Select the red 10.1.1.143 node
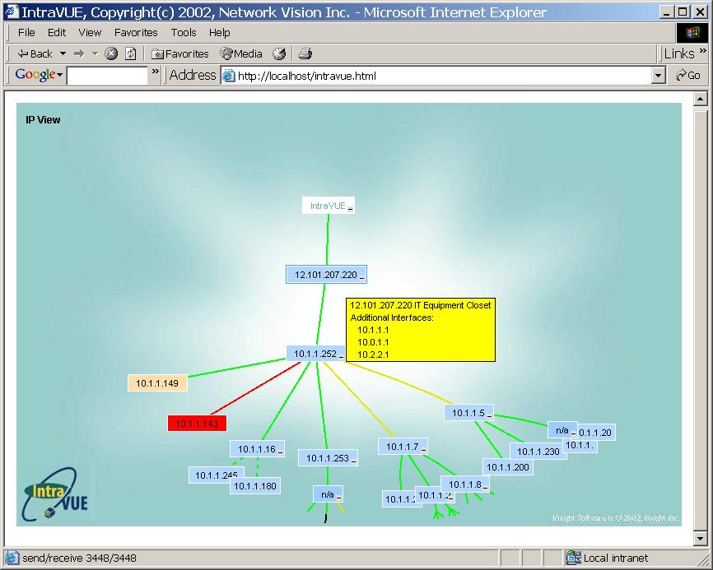The image size is (713, 570). (x=197, y=424)
